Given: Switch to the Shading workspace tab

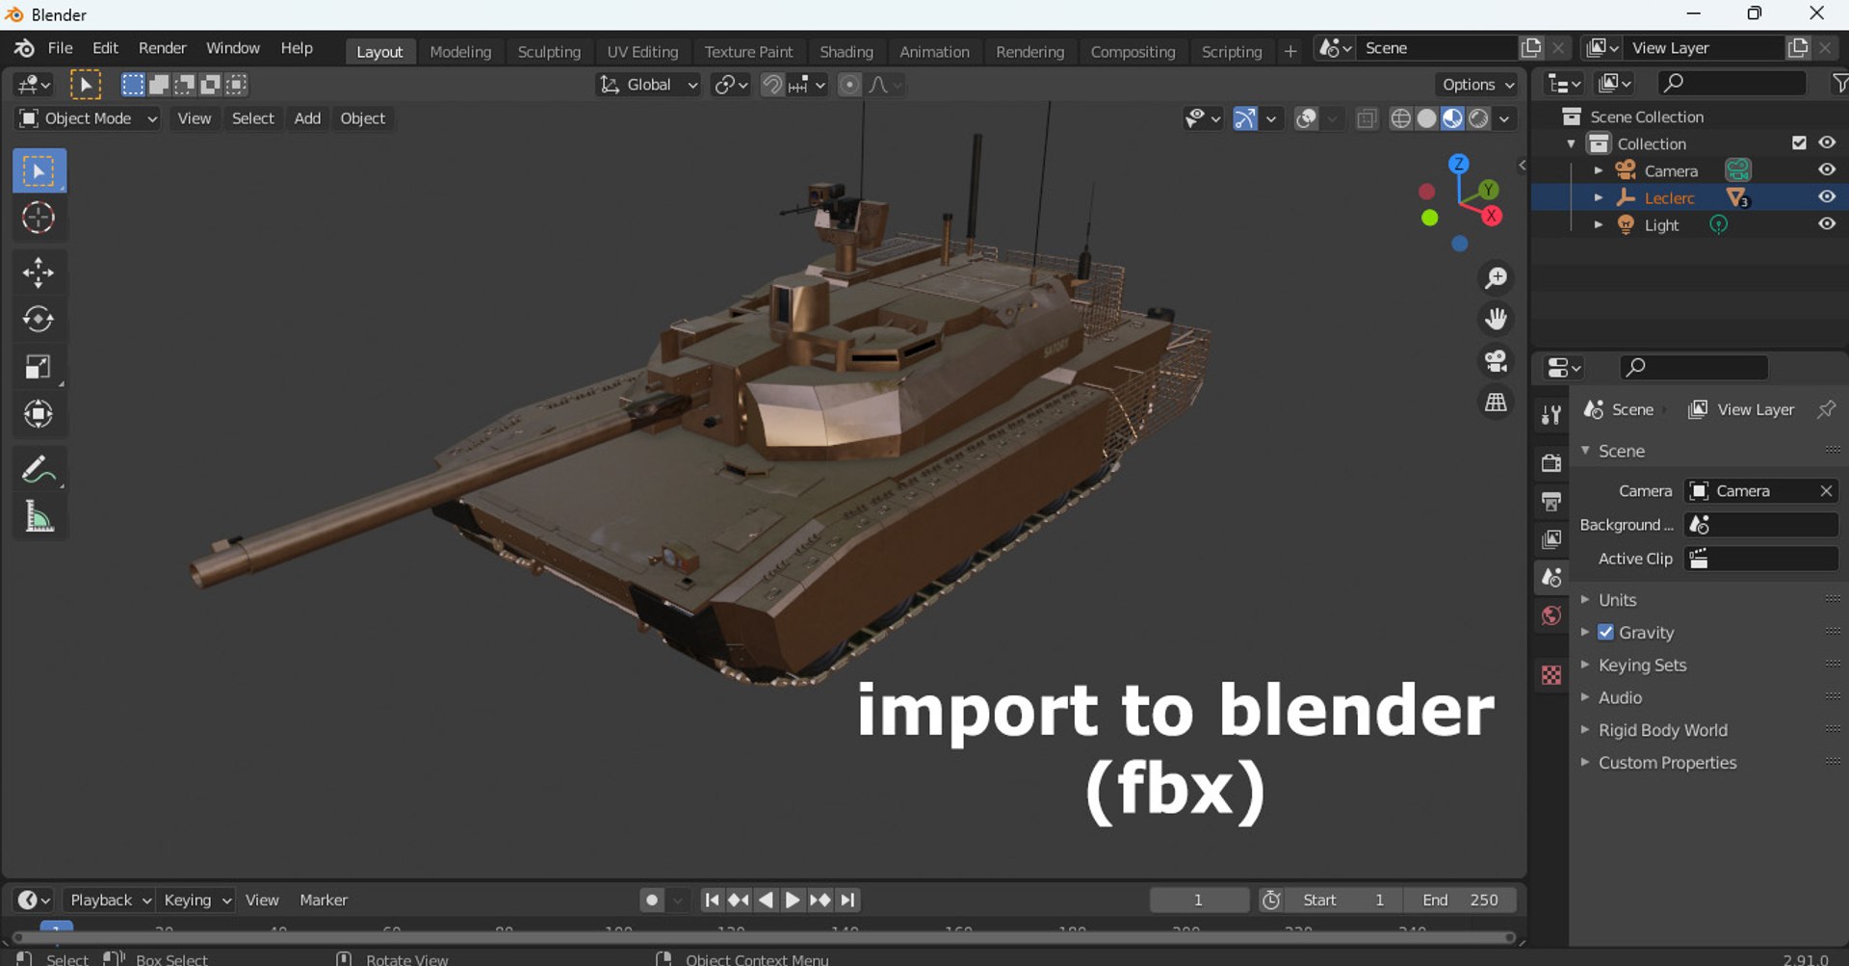Looking at the screenshot, I should coord(846,52).
